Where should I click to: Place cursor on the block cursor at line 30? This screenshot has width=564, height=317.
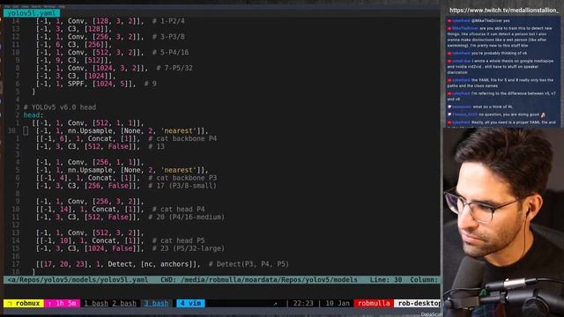(26, 131)
